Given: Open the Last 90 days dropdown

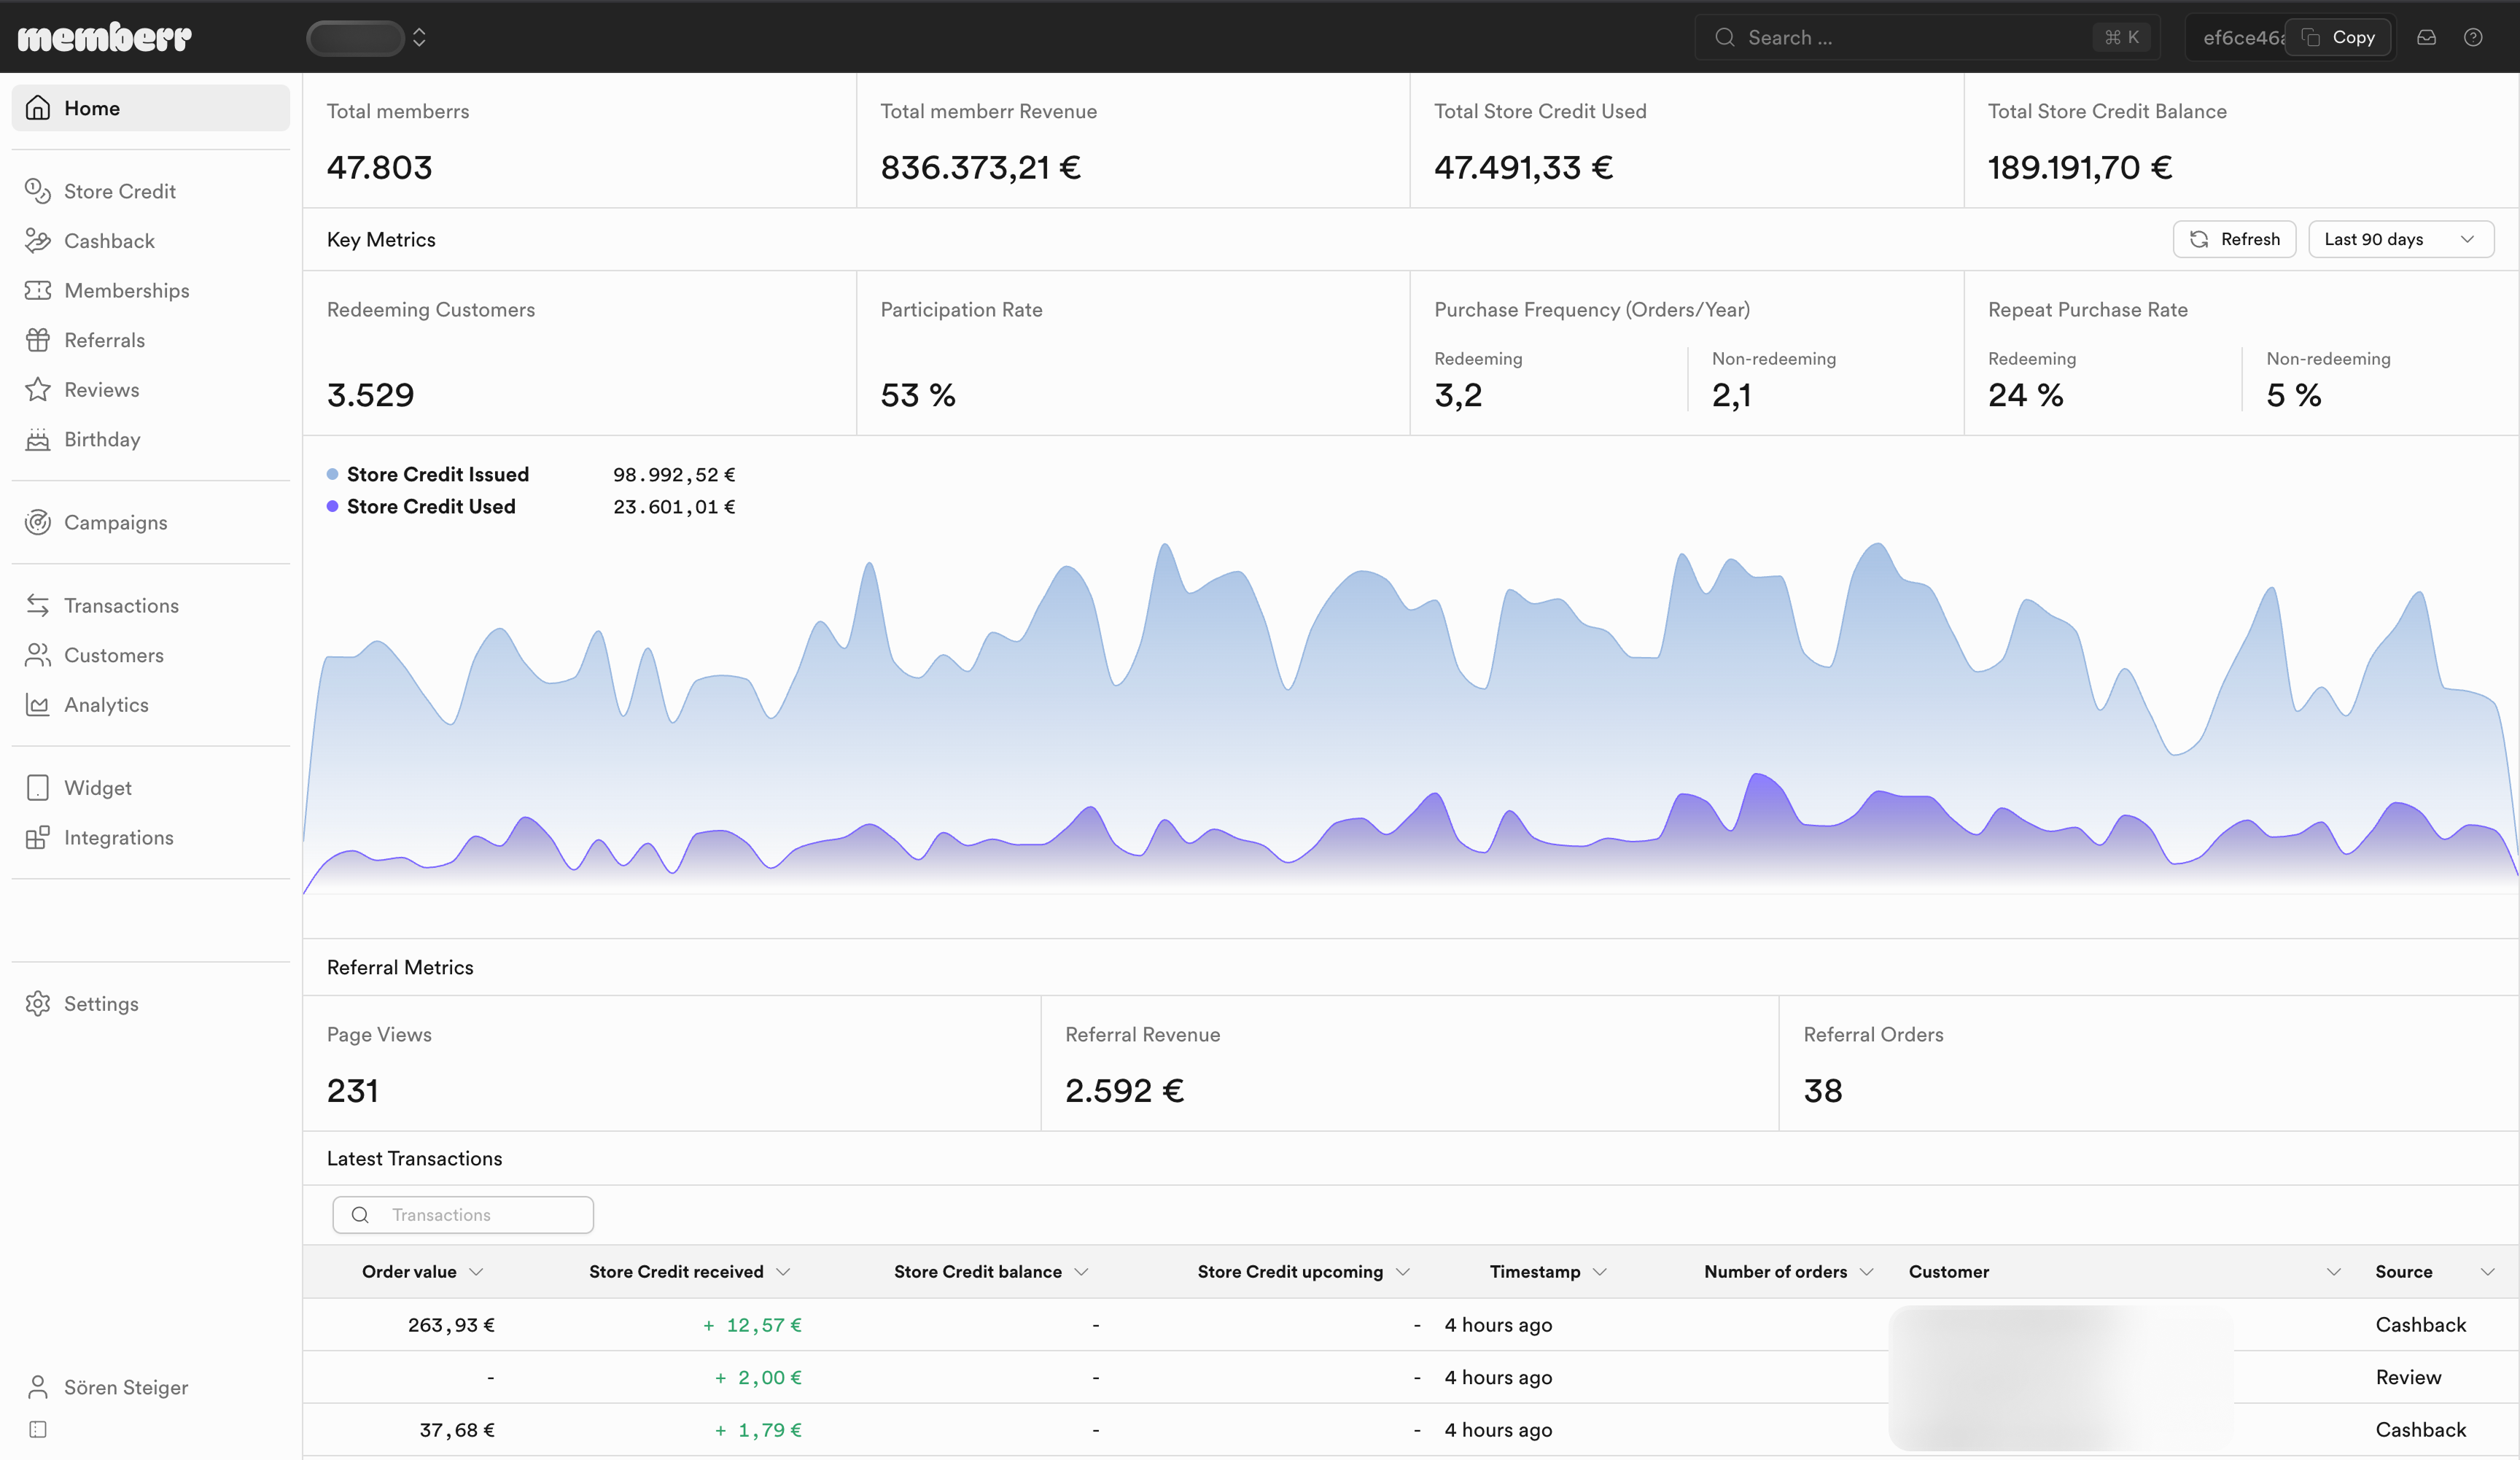Looking at the screenshot, I should click(2400, 239).
